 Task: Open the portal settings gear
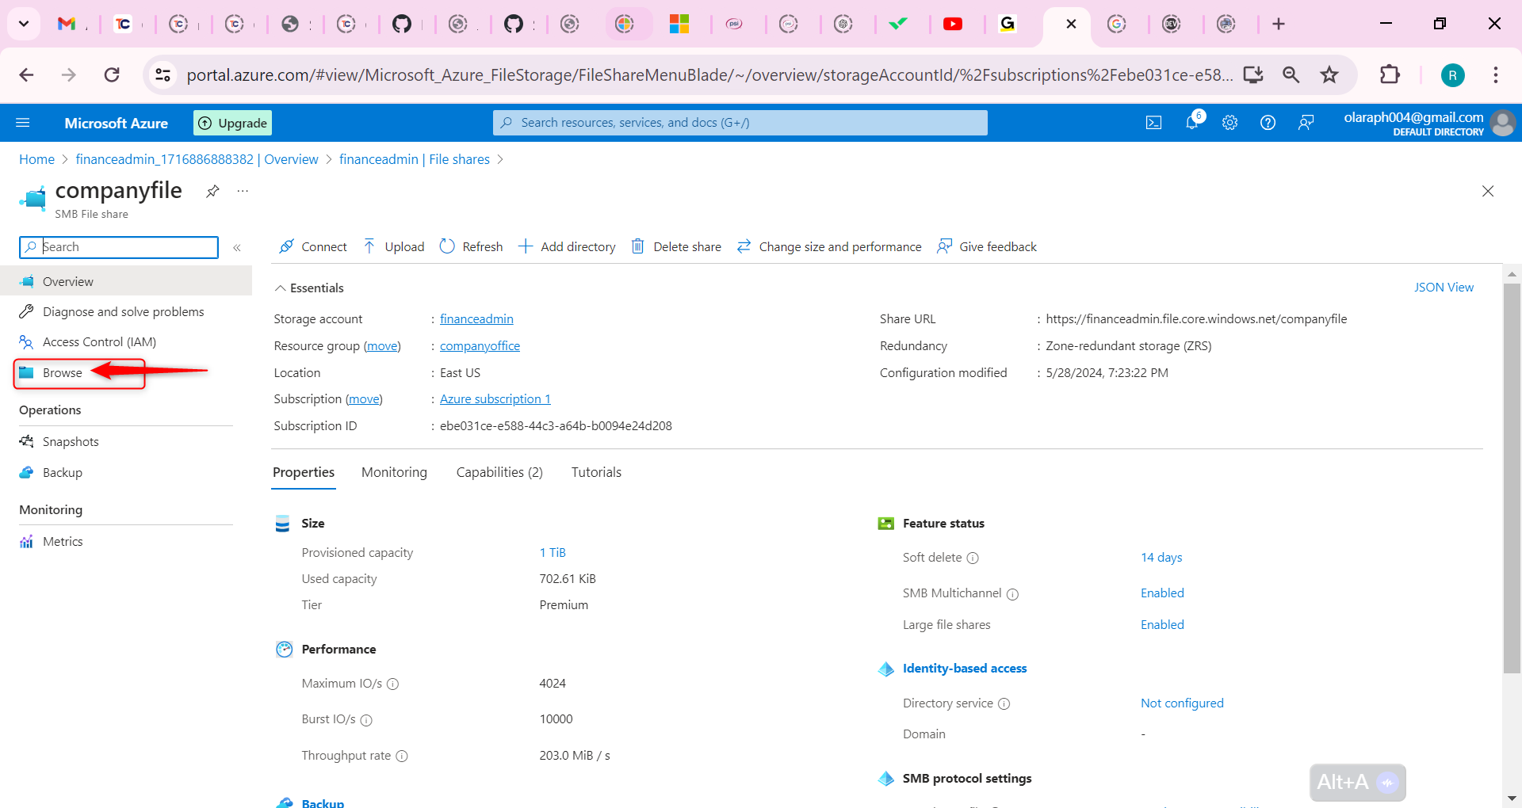click(x=1229, y=122)
